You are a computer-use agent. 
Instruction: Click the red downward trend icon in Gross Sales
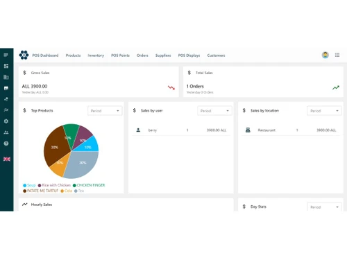[171, 87]
